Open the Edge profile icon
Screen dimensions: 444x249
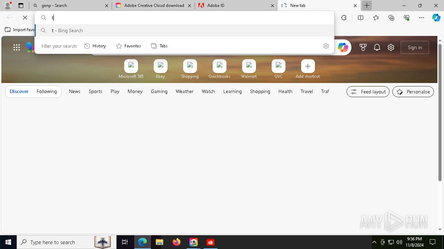[x=8, y=6]
